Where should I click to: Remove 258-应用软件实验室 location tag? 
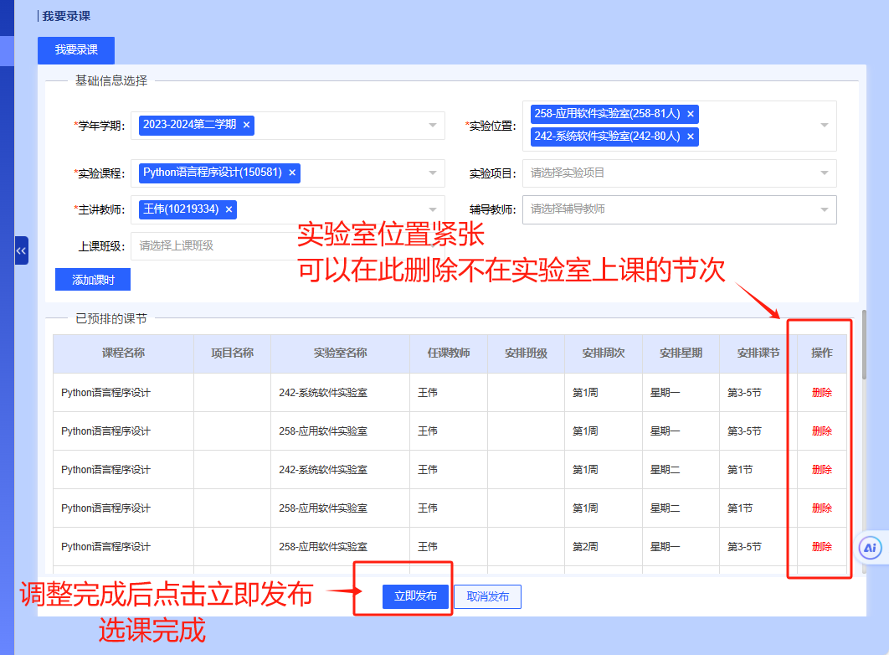pyautogui.click(x=691, y=114)
